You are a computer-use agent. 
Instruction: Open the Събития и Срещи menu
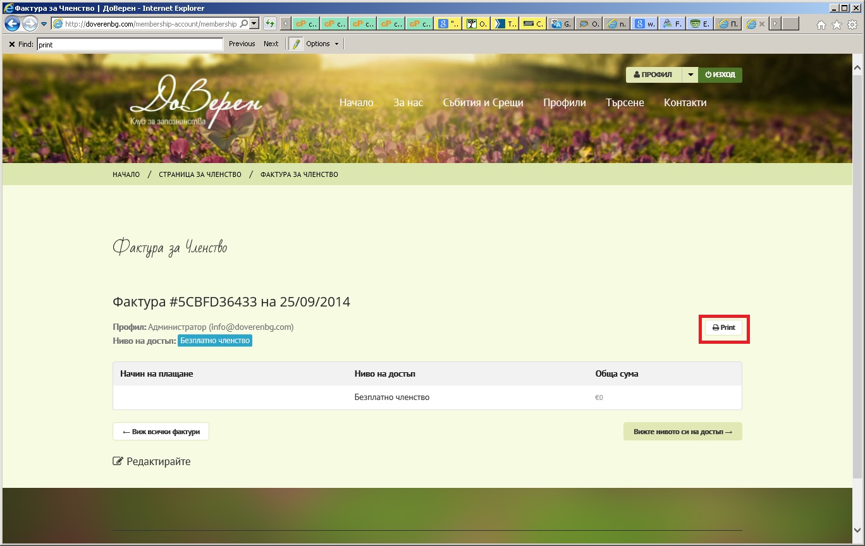483,102
